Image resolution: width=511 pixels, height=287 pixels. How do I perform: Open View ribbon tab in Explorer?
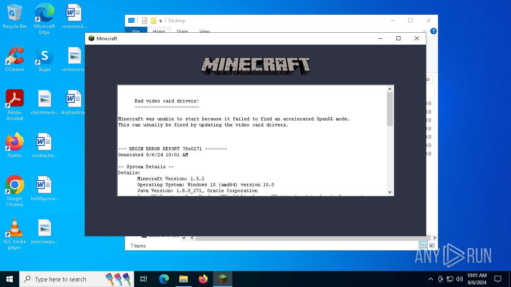[x=204, y=31]
